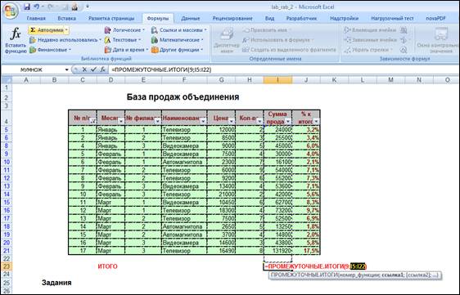Click cell with value 131920
This screenshot has width=460, height=295.
point(277,251)
